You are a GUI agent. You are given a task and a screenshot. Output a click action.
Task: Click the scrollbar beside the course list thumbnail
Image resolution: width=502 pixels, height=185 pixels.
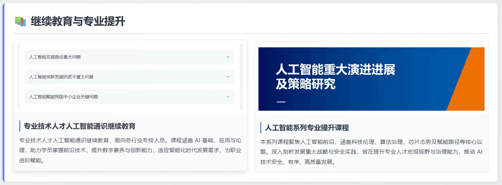tap(241, 76)
